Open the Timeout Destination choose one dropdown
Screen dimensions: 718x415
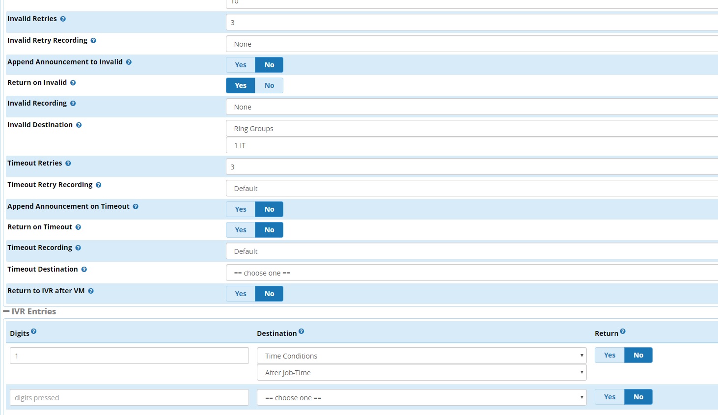coord(471,273)
